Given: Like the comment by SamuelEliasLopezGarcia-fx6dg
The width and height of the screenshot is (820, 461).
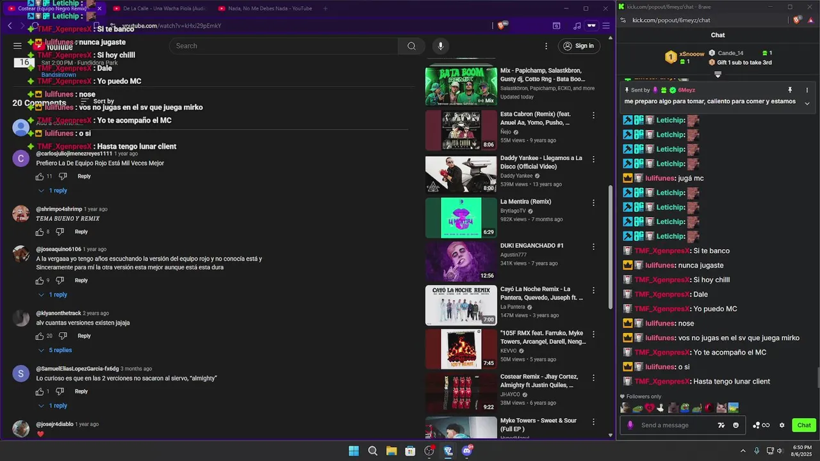Looking at the screenshot, I should pos(40,391).
